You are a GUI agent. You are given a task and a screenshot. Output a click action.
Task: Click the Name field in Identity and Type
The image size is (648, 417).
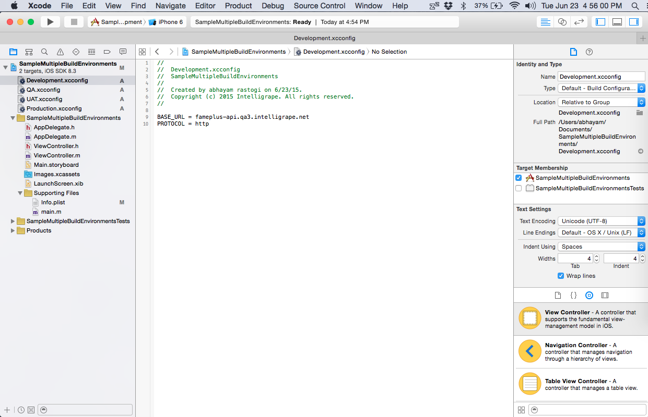[x=602, y=77]
